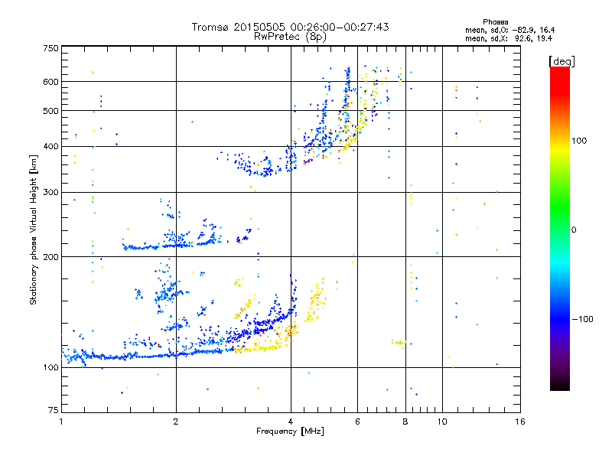
Task: Click colorbar tick label '0'
Action: point(574,230)
